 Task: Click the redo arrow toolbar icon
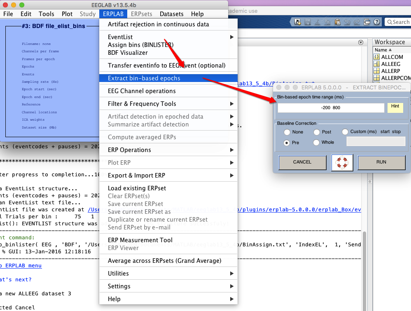click(x=357, y=22)
